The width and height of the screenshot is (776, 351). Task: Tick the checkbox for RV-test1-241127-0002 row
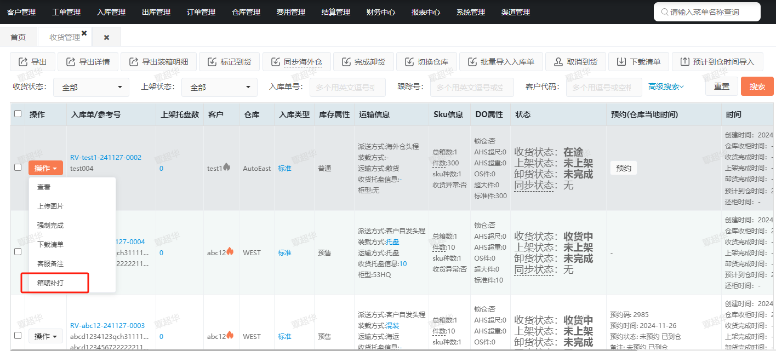[x=18, y=168]
